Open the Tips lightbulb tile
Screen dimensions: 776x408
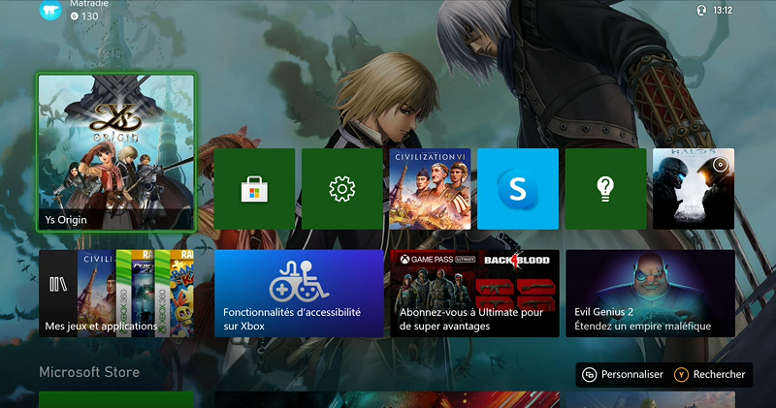(605, 189)
